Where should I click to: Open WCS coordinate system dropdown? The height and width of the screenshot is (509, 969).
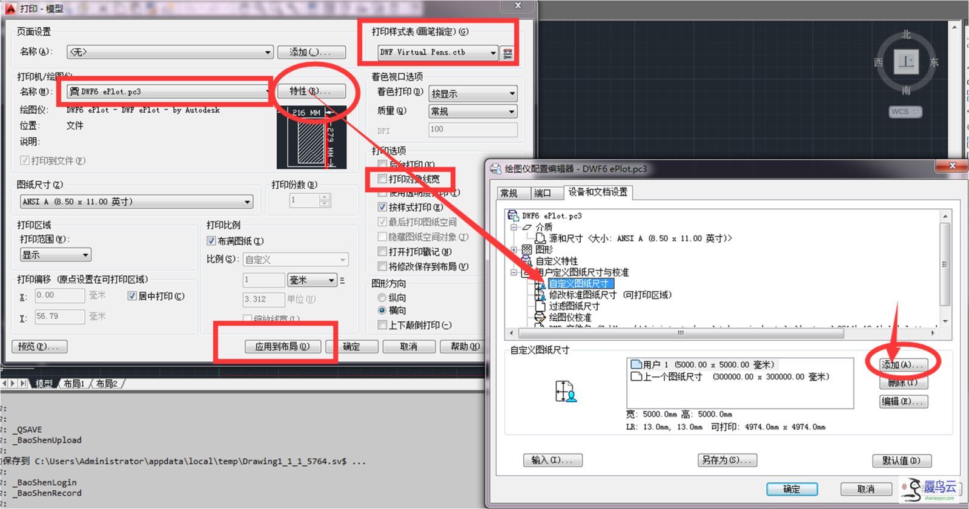click(x=905, y=111)
